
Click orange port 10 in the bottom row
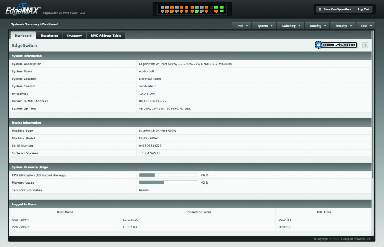(181, 11)
